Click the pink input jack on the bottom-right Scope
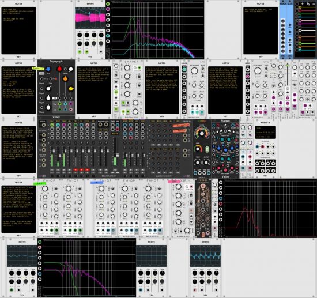 click(x=195, y=290)
